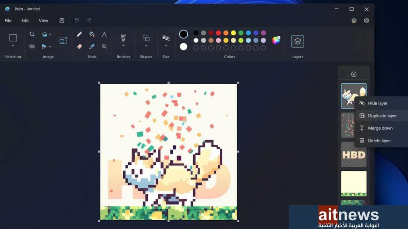Select the Pencil tool
408x229 pixels.
tap(79, 34)
